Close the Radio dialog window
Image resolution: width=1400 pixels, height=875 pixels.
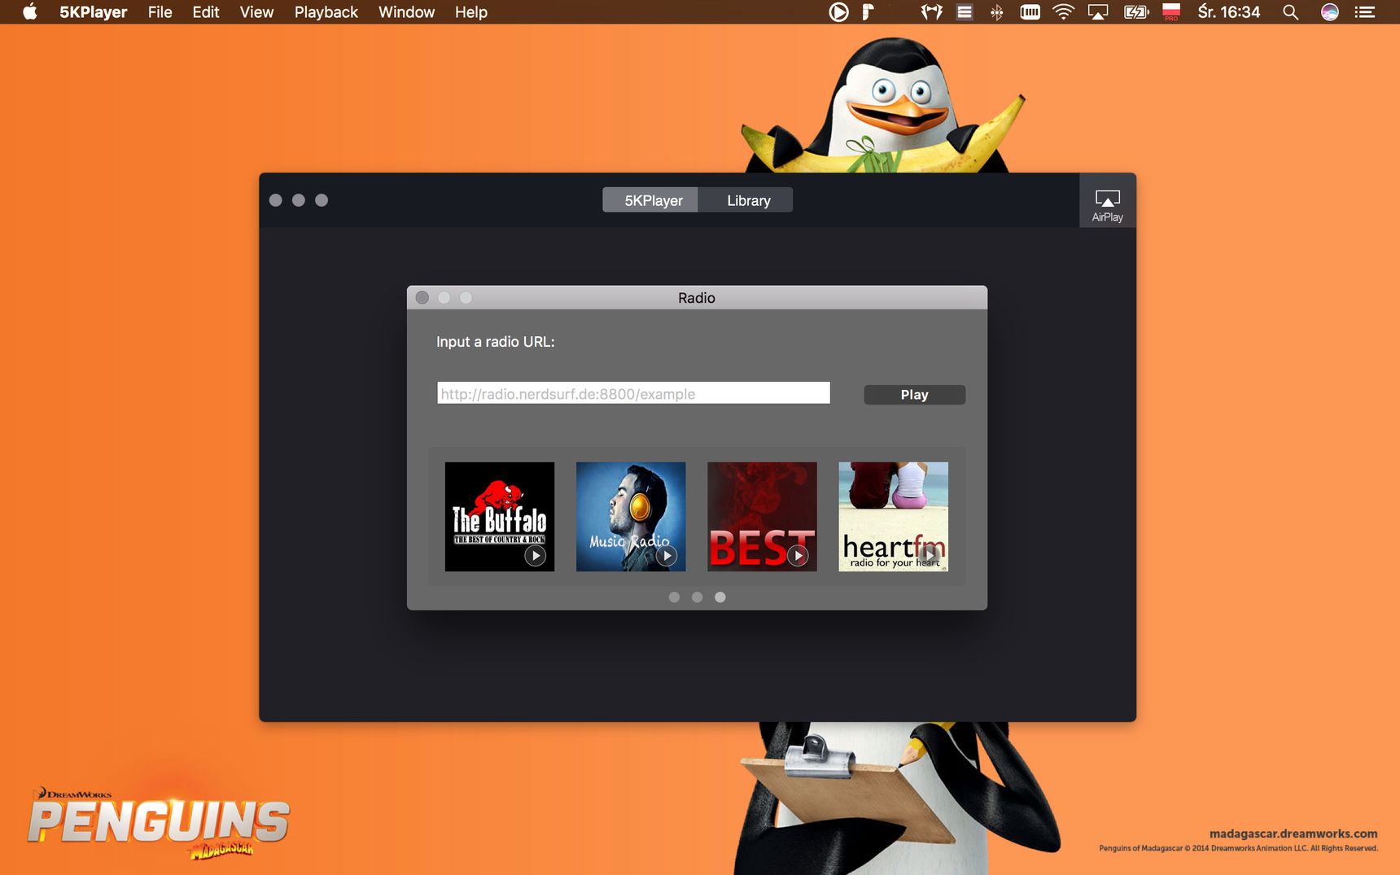[x=422, y=298]
